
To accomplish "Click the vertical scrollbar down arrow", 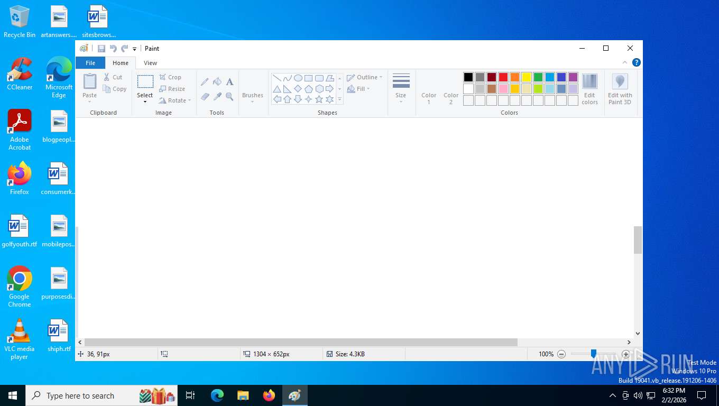I will tap(638, 334).
